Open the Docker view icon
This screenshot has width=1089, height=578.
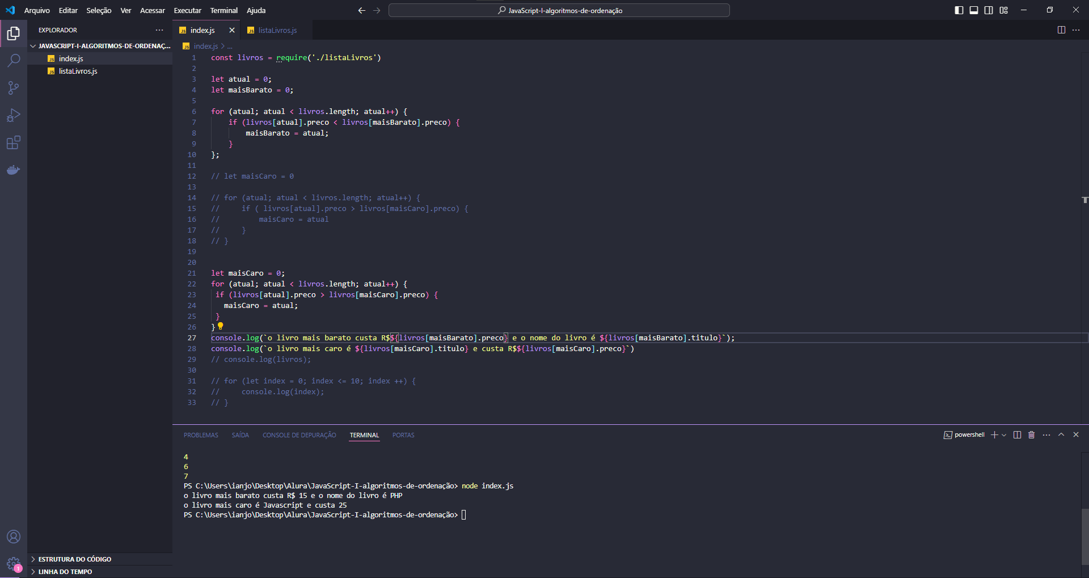tap(14, 170)
